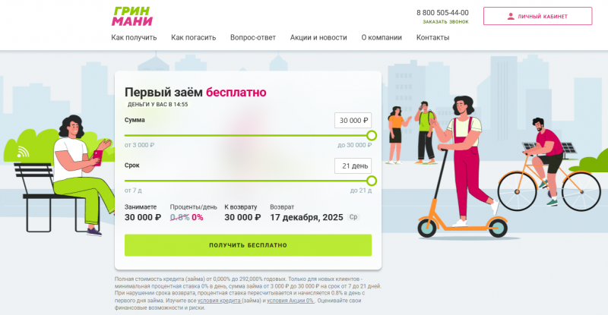Open условия Акции 0% link
Viewport: 608px width, 315px height.
pos(291,301)
